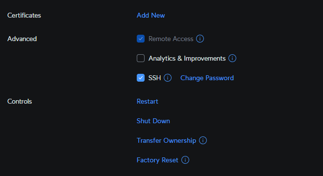This screenshot has width=323, height=176.
Task: Toggle the Remote Access checkbox
Action: pos(141,39)
